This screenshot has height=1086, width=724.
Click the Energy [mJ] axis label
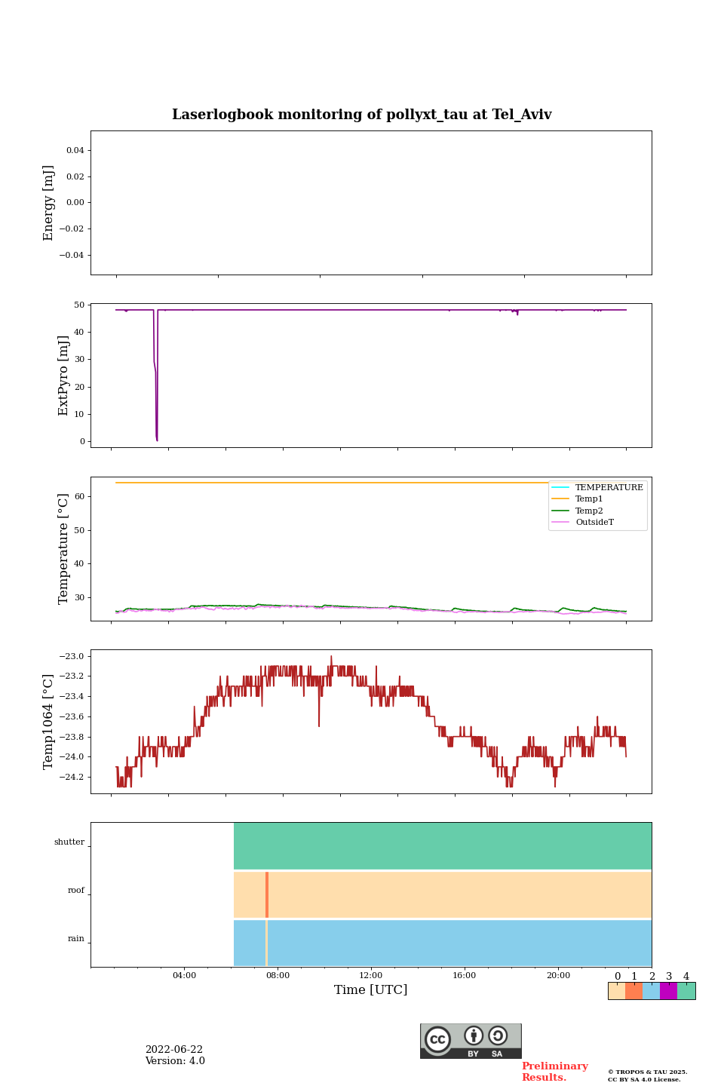point(49,203)
